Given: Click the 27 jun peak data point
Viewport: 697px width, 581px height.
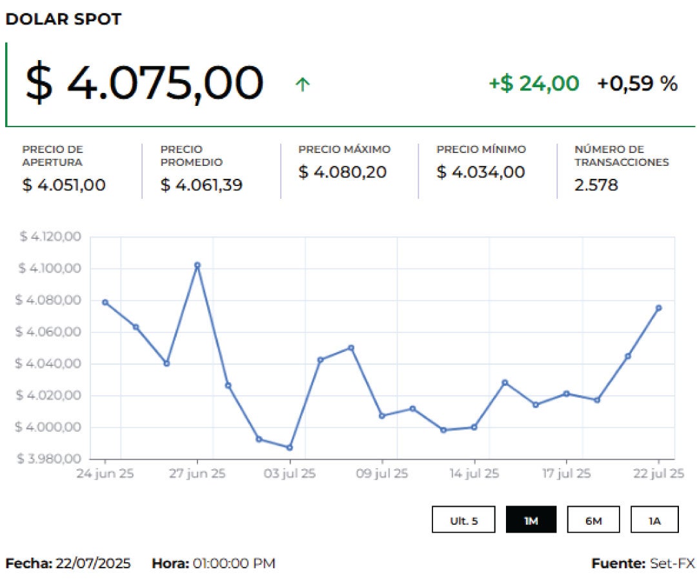Looking at the screenshot, I should 197,265.
